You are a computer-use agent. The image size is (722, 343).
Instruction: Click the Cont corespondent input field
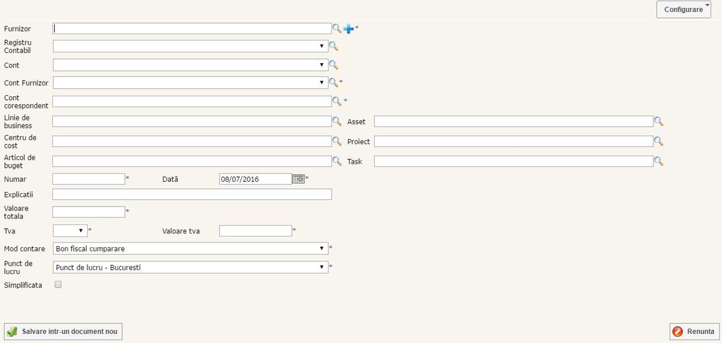[x=193, y=101]
